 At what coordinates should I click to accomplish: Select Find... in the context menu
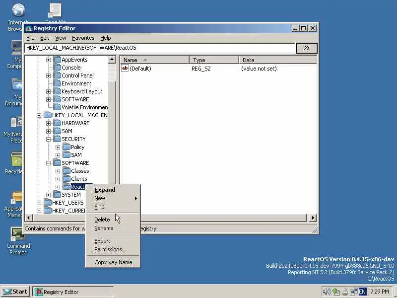tap(113, 207)
